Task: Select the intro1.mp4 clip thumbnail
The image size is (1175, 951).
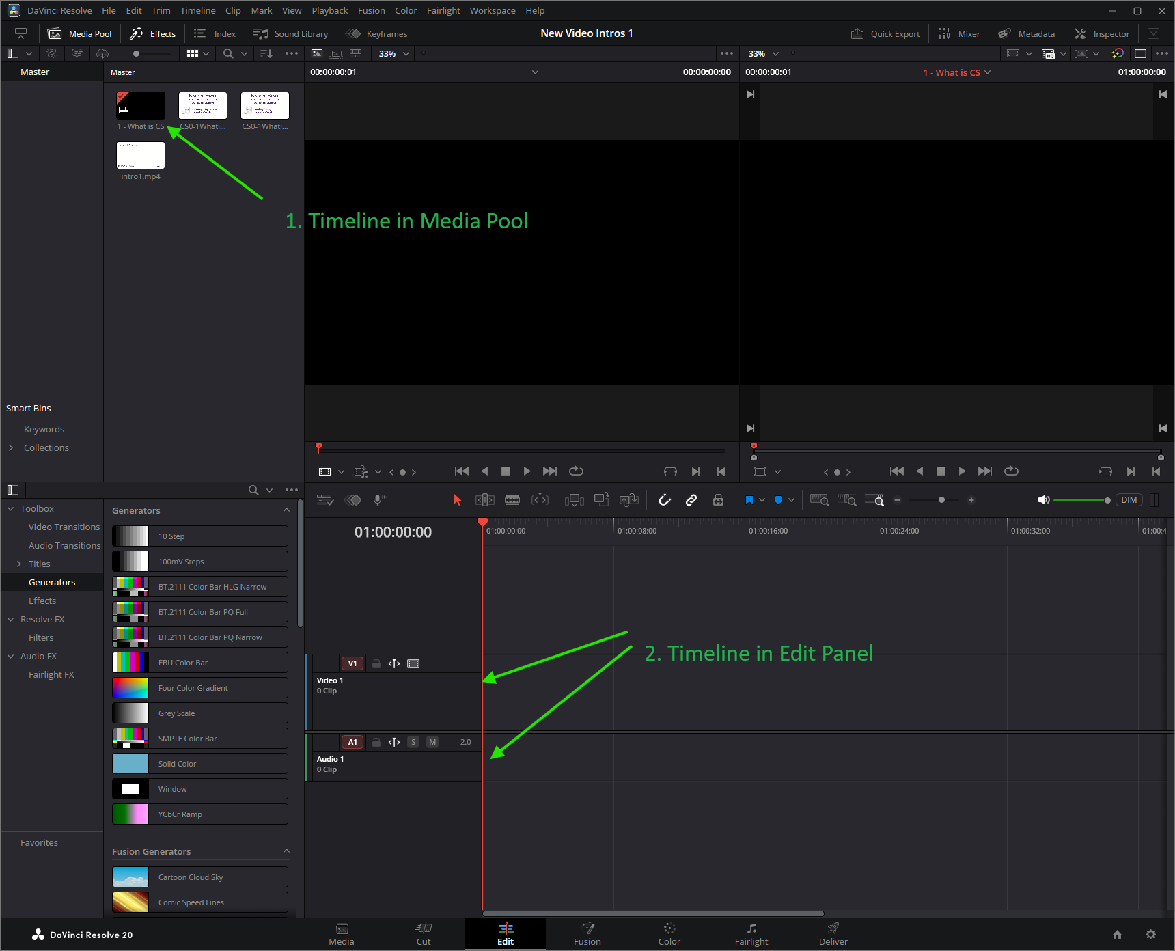Action: 141,155
